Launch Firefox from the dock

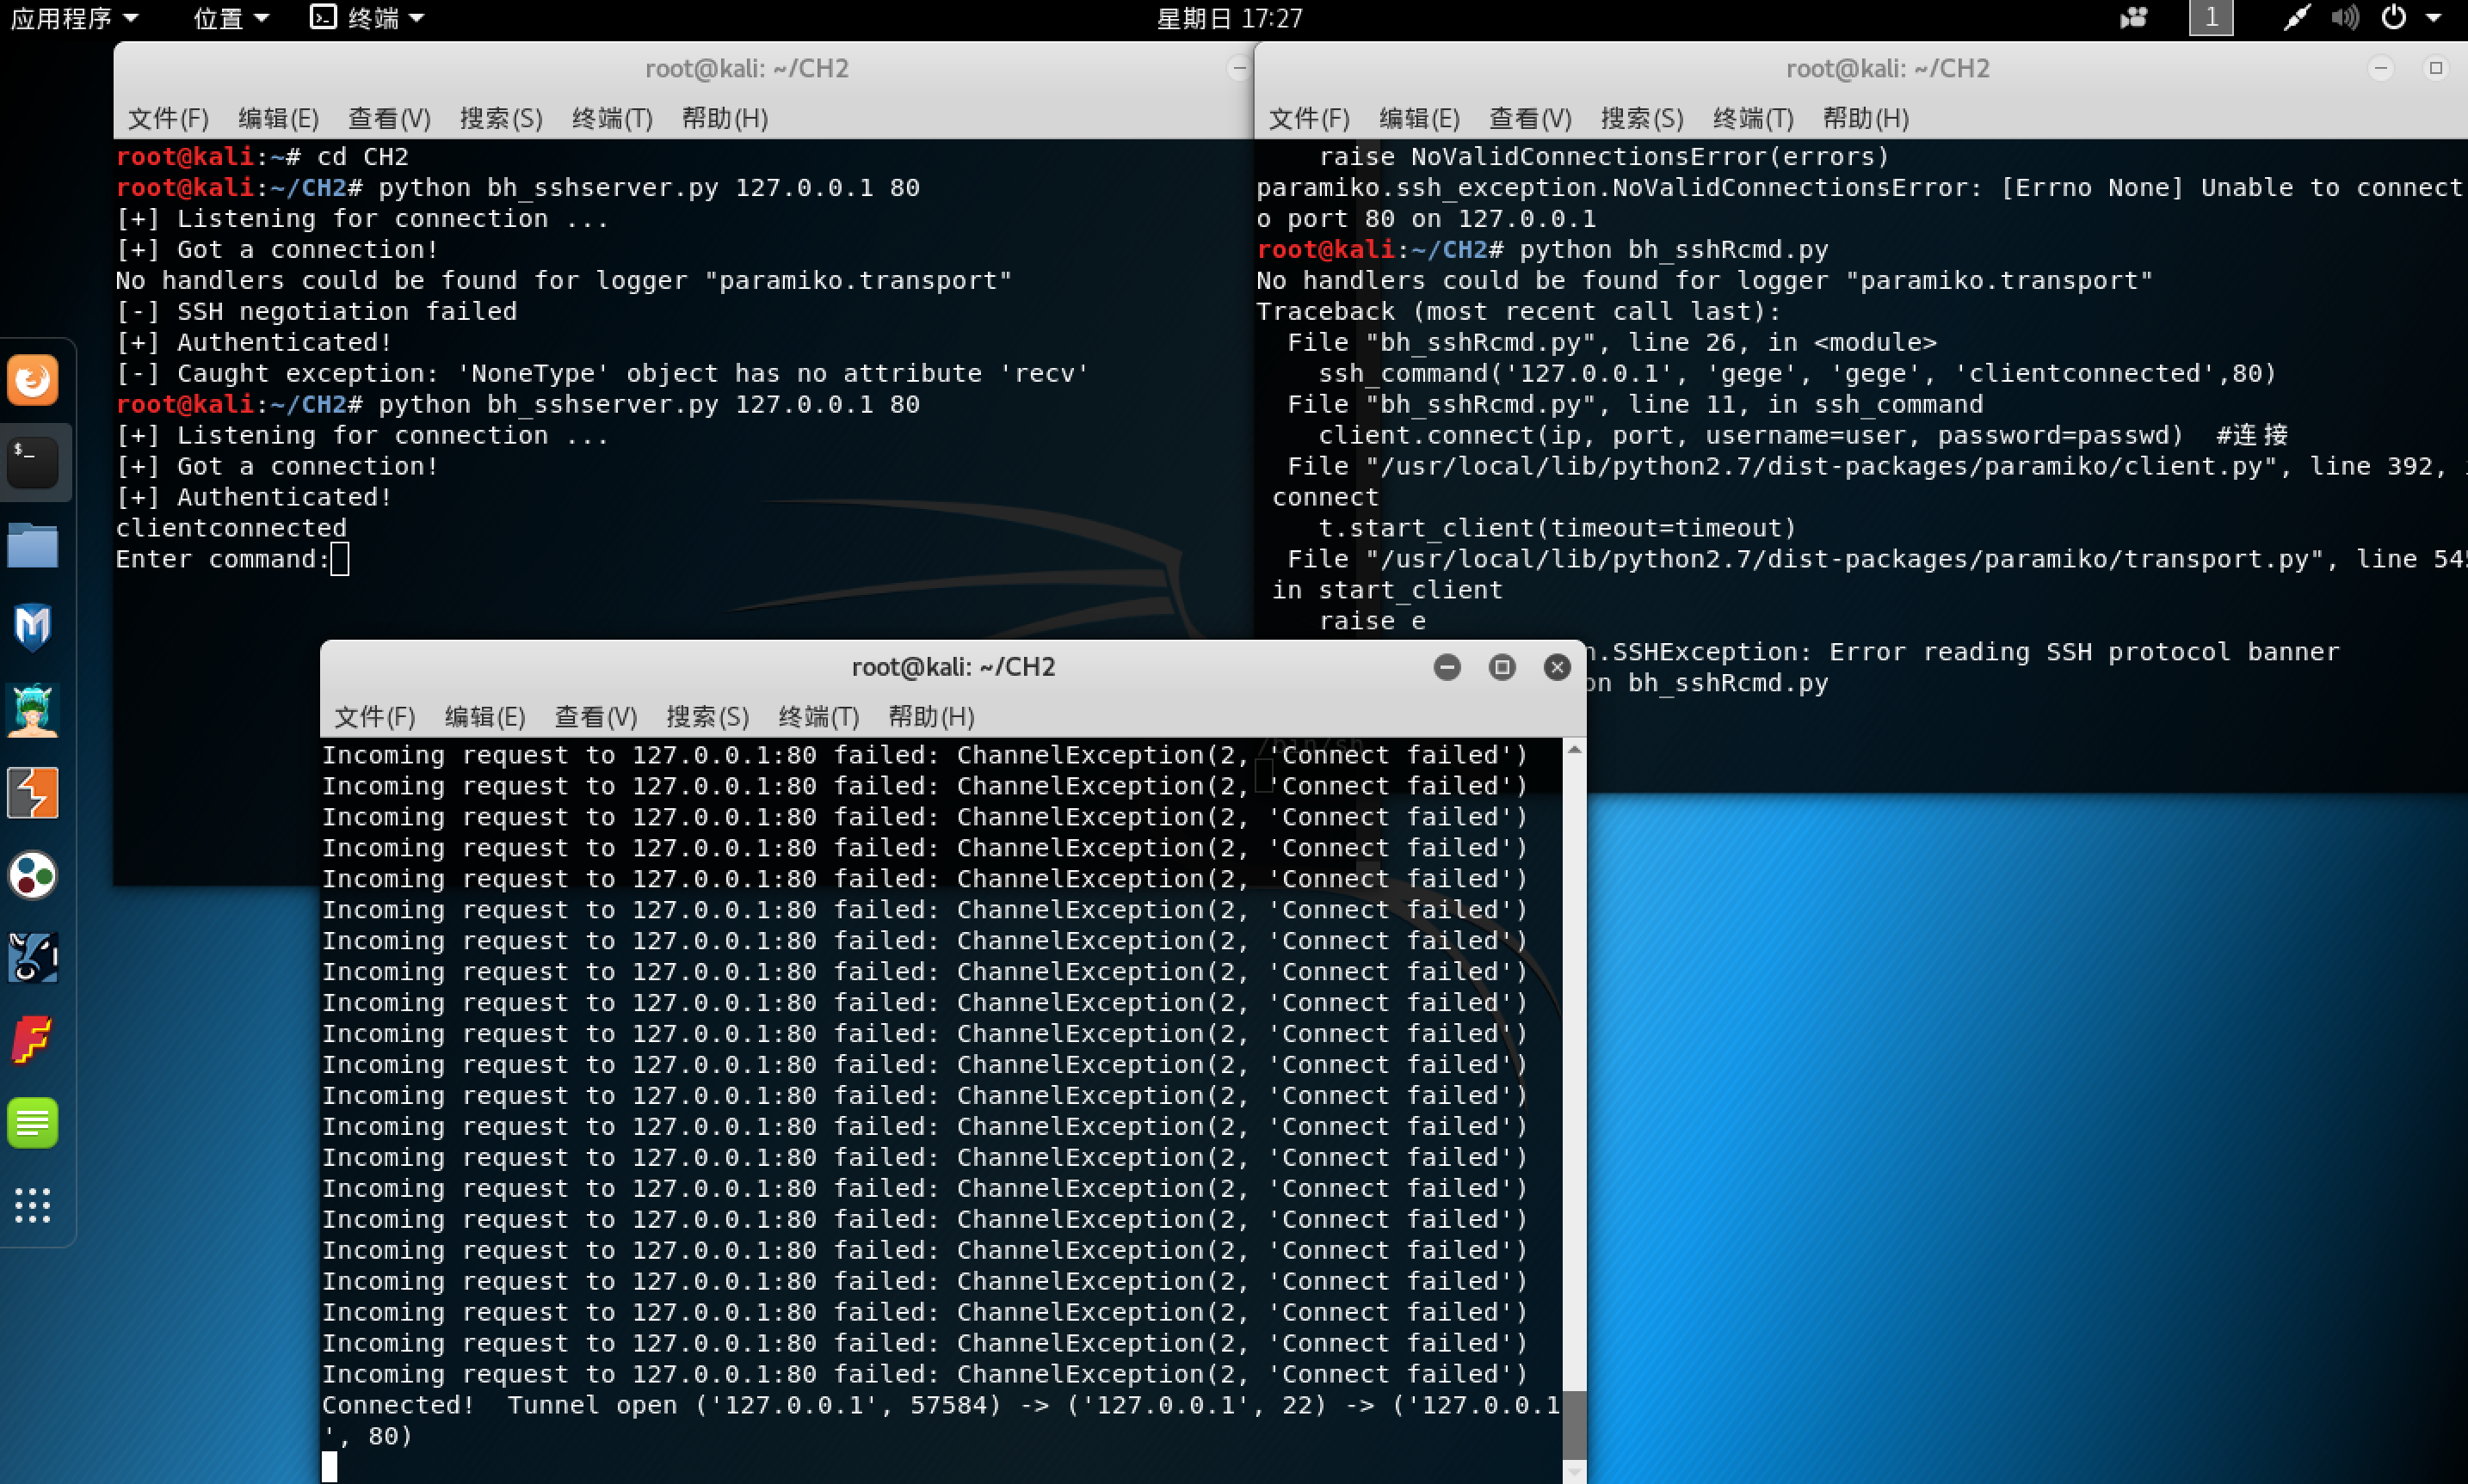tap(33, 380)
